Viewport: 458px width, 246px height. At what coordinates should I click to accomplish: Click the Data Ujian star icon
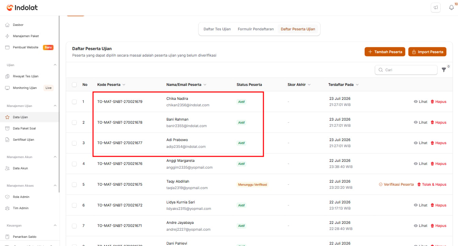(x=7, y=117)
